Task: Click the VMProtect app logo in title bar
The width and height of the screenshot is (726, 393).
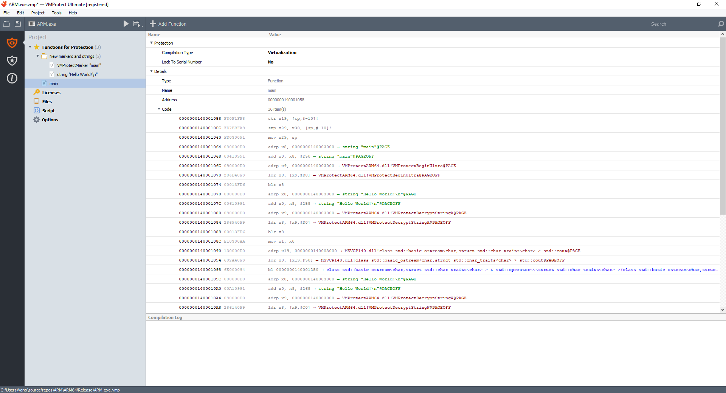Action: coord(4,4)
